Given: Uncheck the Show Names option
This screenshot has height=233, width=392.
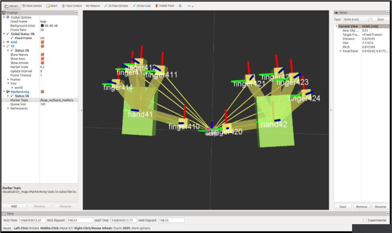Looking at the screenshot, I should 42,54.
